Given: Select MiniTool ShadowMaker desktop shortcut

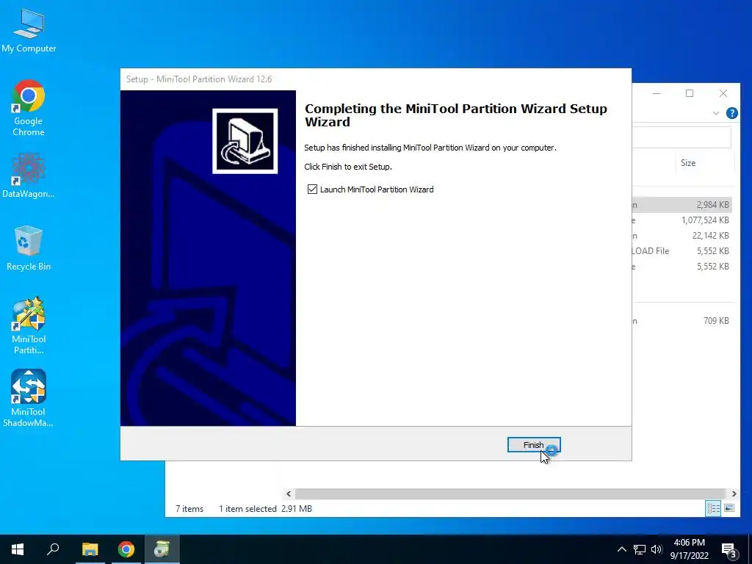Looking at the screenshot, I should tap(29, 398).
